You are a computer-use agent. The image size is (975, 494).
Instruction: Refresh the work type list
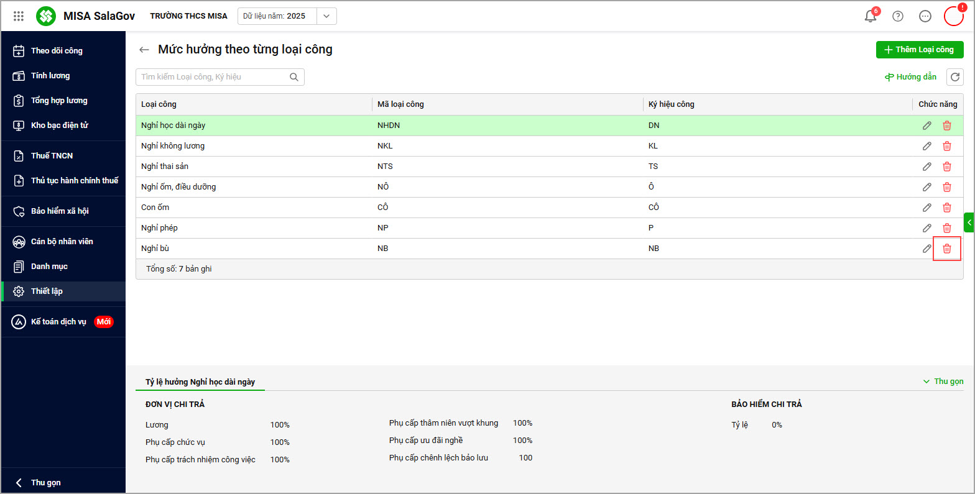click(955, 77)
